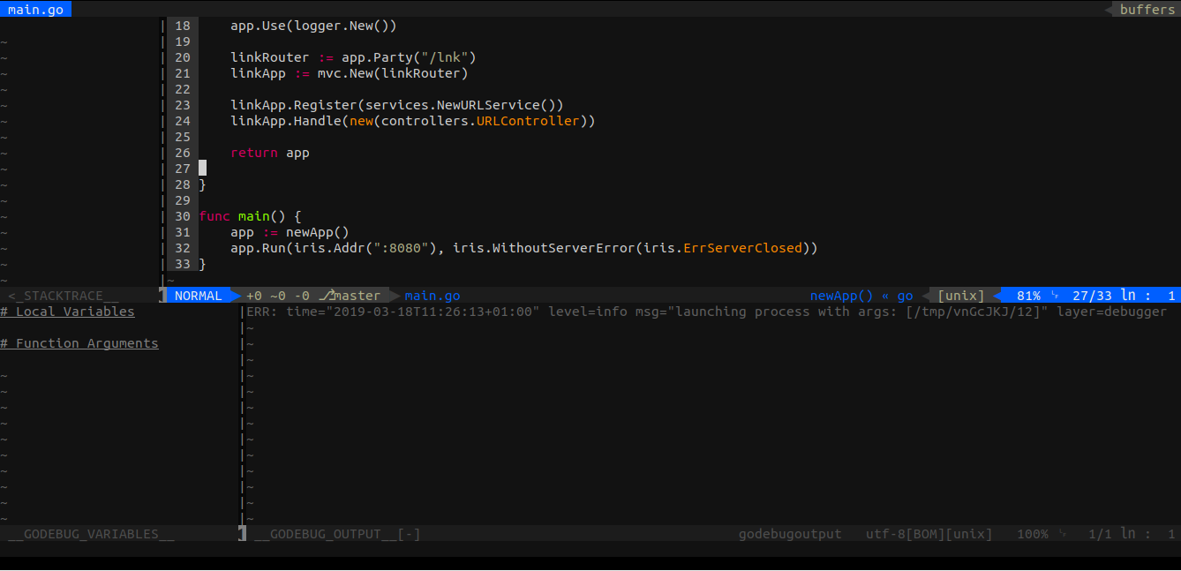The image size is (1181, 571).
Task: Open the _STACKTRACE_ window status label
Action: point(64,296)
